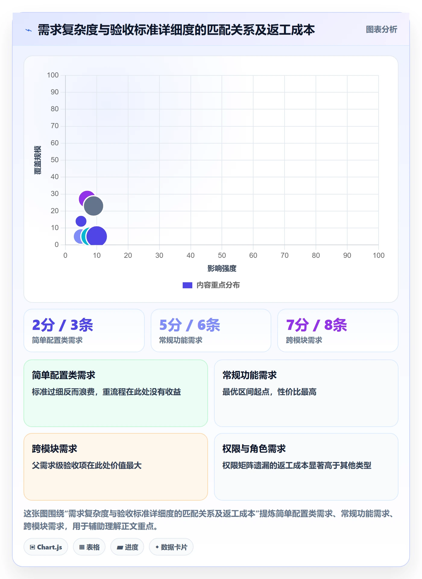Click the small indigo bubble near value 14
The width and height of the screenshot is (422, 579).
coord(81,221)
